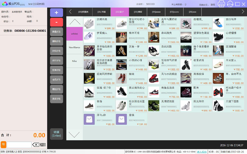Select the [02] shoes category tab
Image resolution: width=247 pixels, height=154 pixels.
tap(120, 12)
